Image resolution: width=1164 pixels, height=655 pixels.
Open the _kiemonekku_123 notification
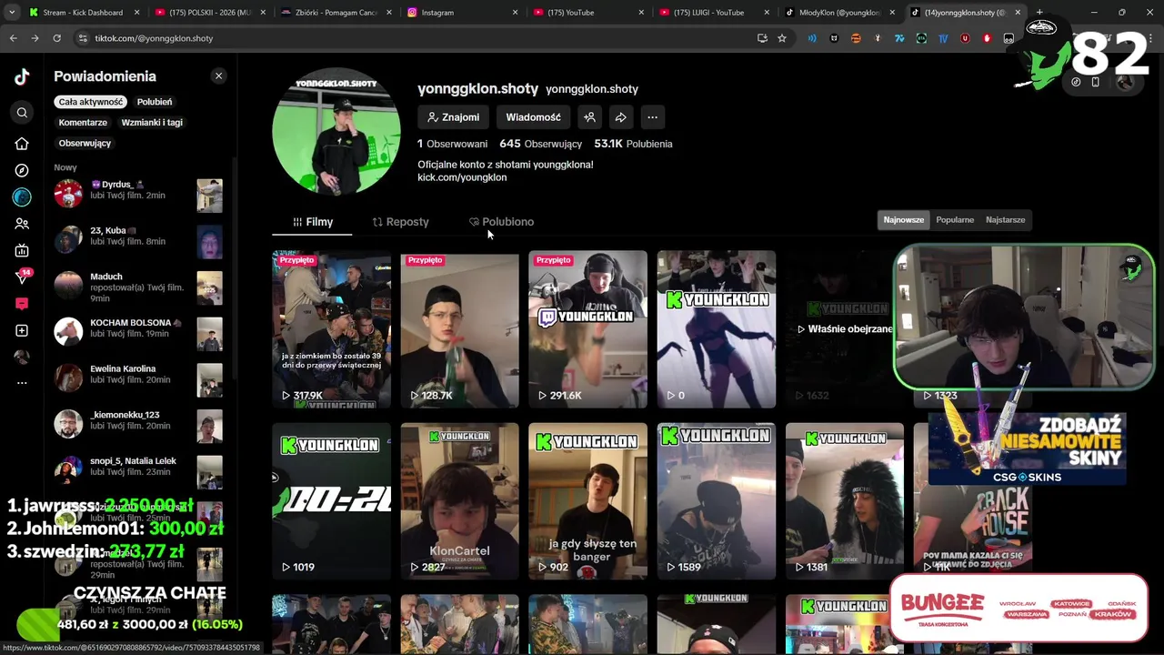tap(138, 425)
